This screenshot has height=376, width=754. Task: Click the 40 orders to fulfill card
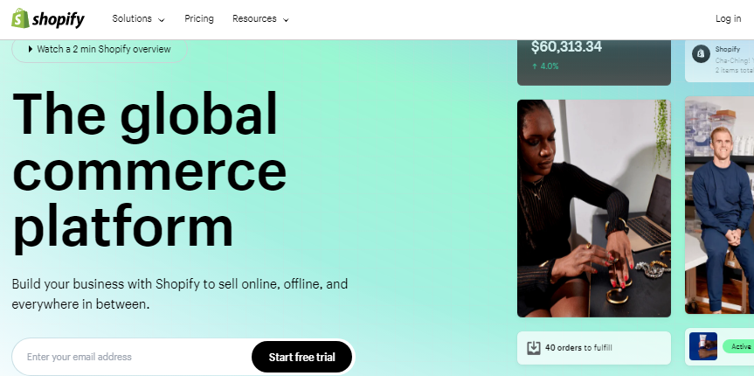[594, 348]
